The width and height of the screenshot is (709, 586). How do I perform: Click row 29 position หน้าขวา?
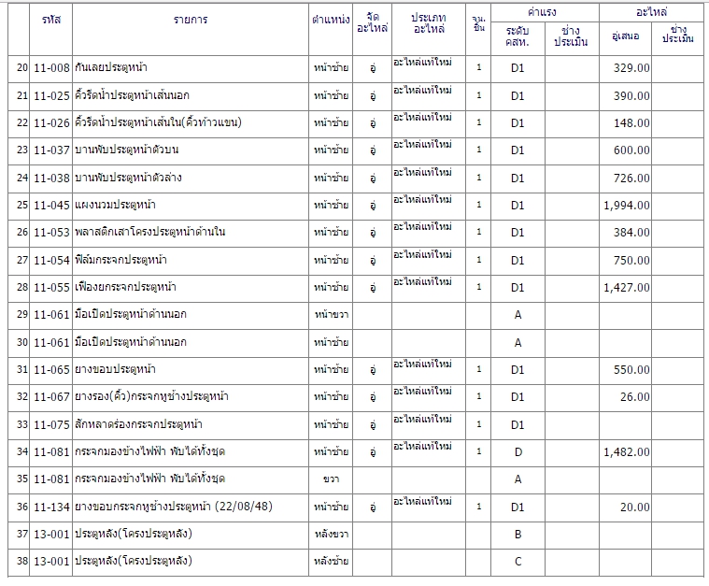(x=331, y=314)
